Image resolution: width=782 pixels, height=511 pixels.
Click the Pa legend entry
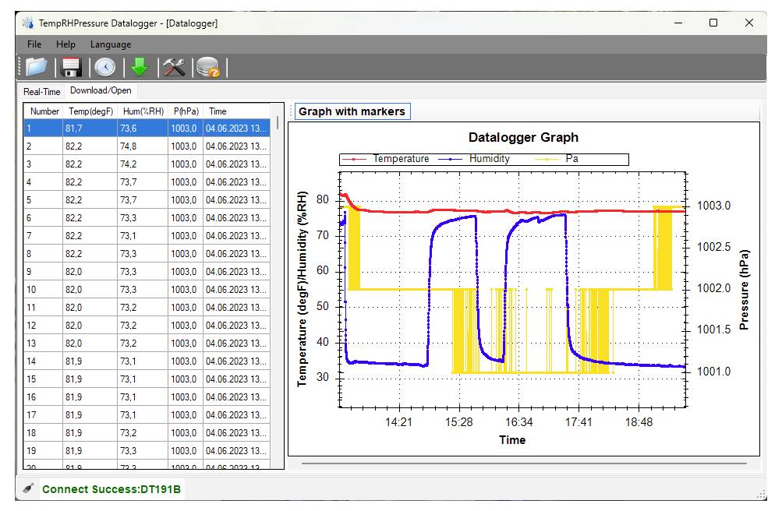point(557,159)
